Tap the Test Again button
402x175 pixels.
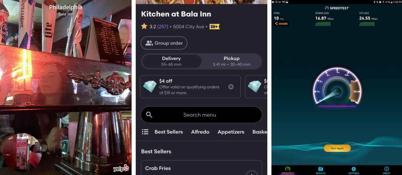coord(337,148)
